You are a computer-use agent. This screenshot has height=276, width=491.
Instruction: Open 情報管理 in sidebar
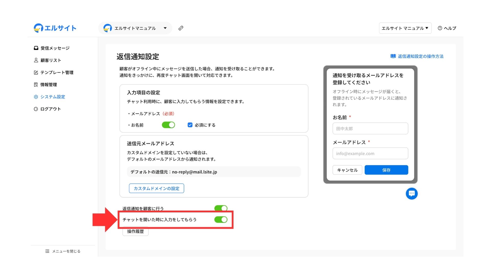[x=49, y=85]
